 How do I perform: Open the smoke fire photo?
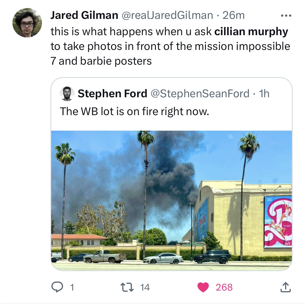[171, 200]
